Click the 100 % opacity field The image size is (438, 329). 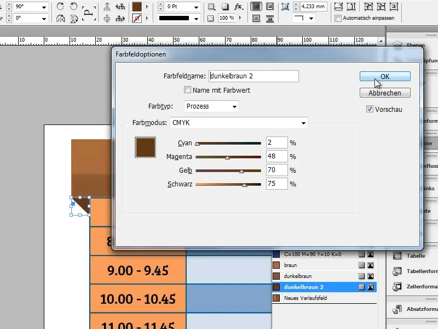(x=227, y=18)
